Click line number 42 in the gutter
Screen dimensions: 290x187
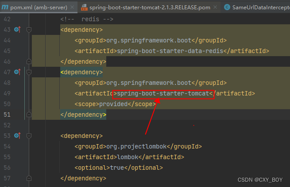pos(7,19)
